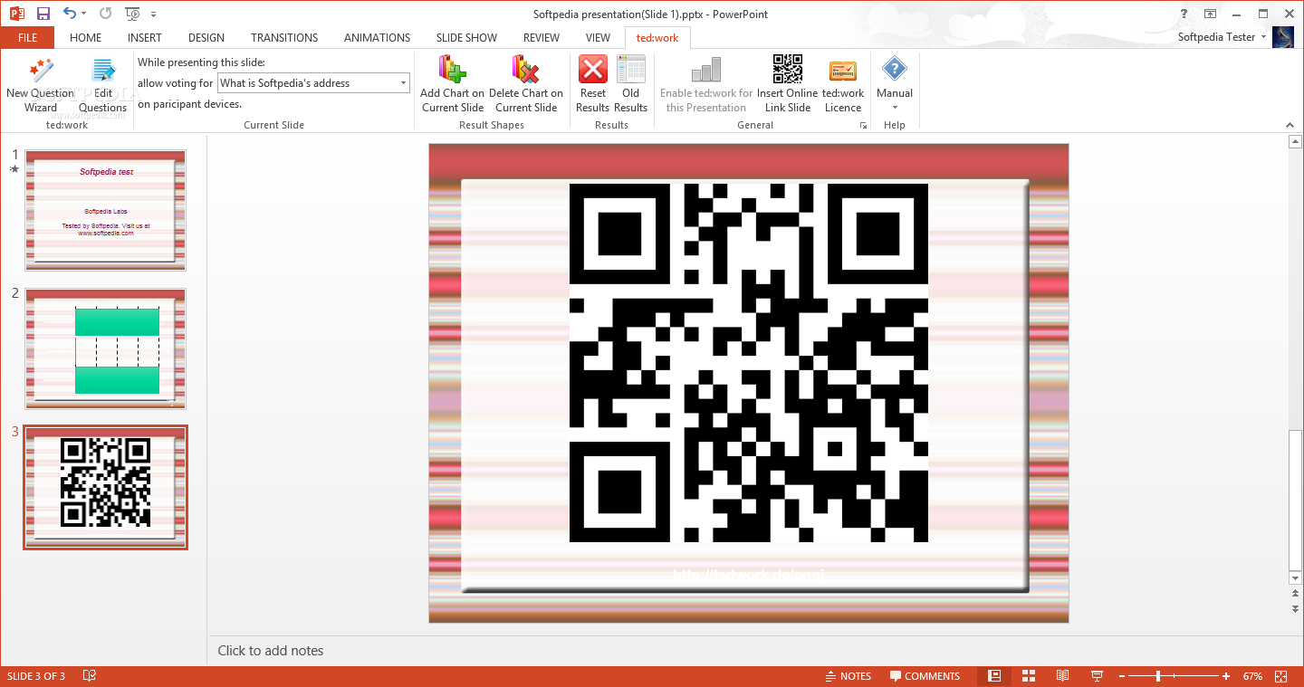Toggle COMMENTS pane in status bar
This screenshot has height=687, width=1304.
click(925, 676)
